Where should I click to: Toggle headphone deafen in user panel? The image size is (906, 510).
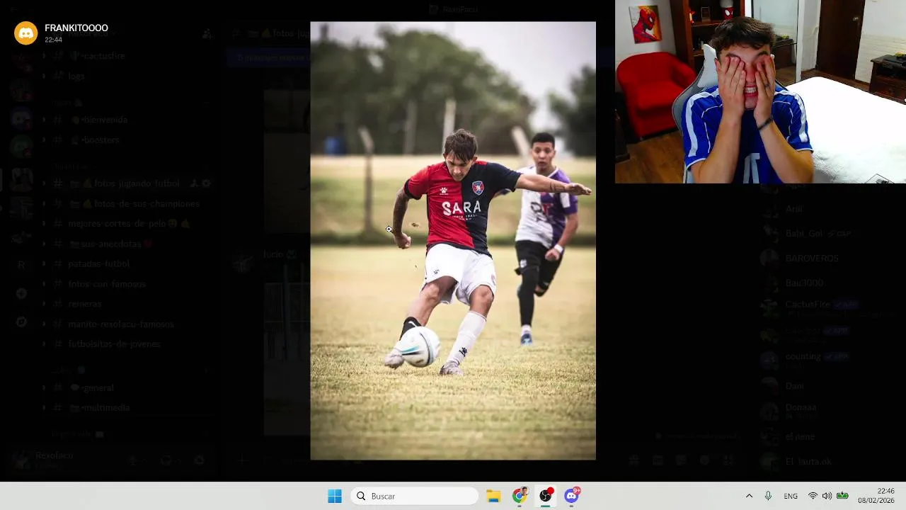166,460
